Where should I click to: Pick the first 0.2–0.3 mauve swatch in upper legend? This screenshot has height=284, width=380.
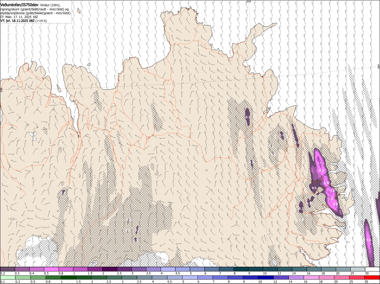7,269
